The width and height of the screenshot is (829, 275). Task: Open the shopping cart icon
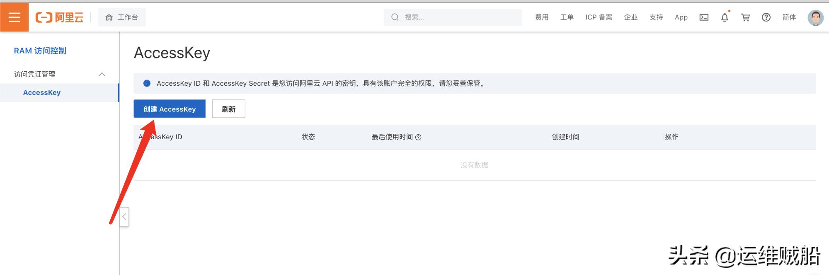(745, 17)
